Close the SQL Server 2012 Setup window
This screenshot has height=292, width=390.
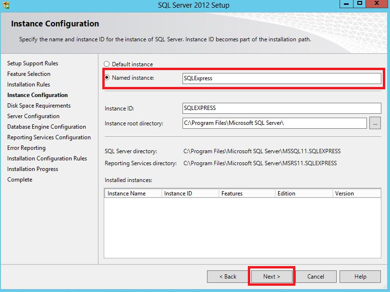377,4
